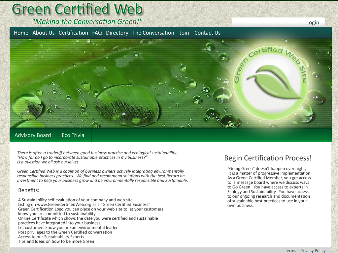Click the "Listing on www.GreenCertifiedWeb.org" line
338x253 pixels.
click(84, 204)
